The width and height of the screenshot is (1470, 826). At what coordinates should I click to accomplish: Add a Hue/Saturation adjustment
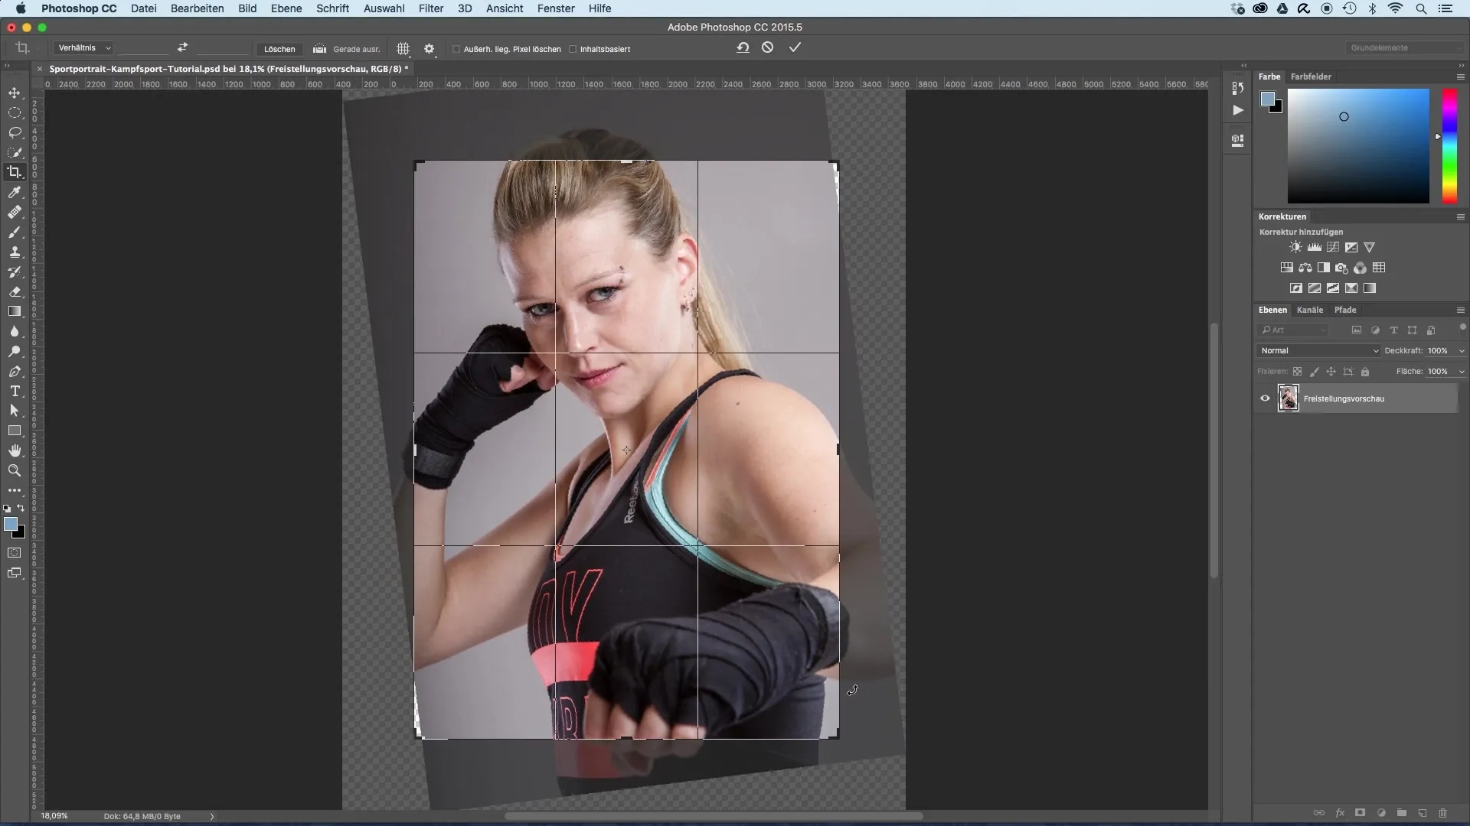click(1287, 268)
